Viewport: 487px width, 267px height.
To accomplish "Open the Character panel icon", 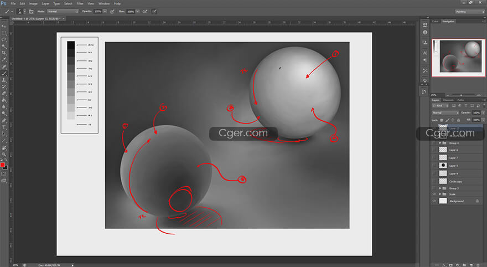I will pos(425,53).
